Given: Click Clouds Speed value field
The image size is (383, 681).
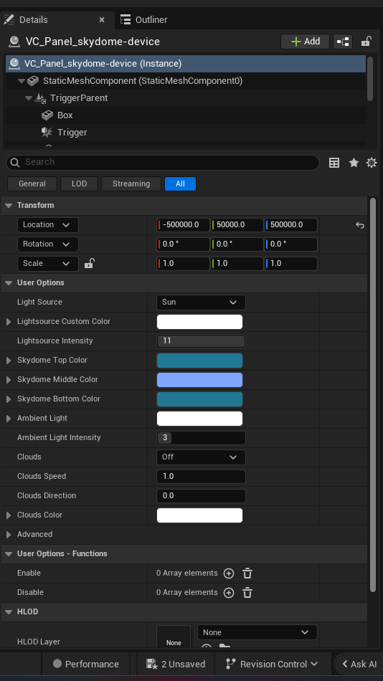Looking at the screenshot, I should [x=201, y=477].
